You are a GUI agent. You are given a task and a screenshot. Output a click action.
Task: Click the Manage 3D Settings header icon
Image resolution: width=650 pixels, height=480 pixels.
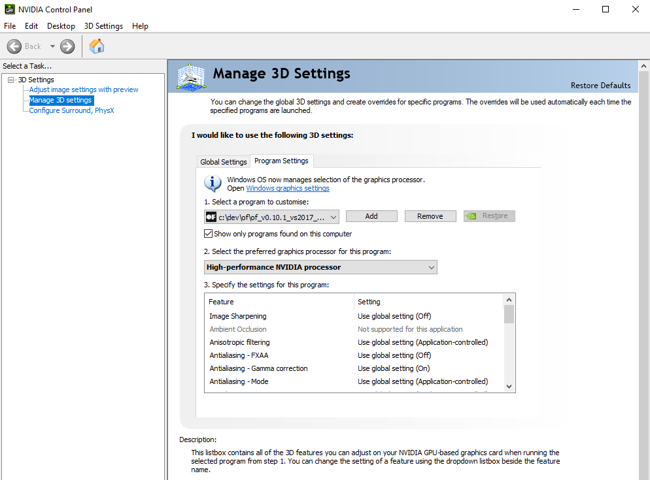[192, 76]
